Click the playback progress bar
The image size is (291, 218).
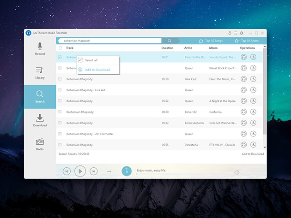click(x=183, y=174)
